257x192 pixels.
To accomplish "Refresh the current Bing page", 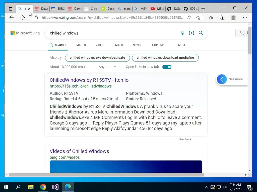I will click(x=23, y=17).
